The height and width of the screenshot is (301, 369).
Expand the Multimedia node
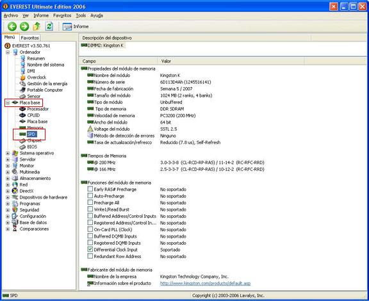8,172
